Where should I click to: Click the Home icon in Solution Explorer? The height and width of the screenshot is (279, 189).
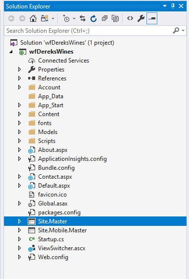tap(33, 18)
